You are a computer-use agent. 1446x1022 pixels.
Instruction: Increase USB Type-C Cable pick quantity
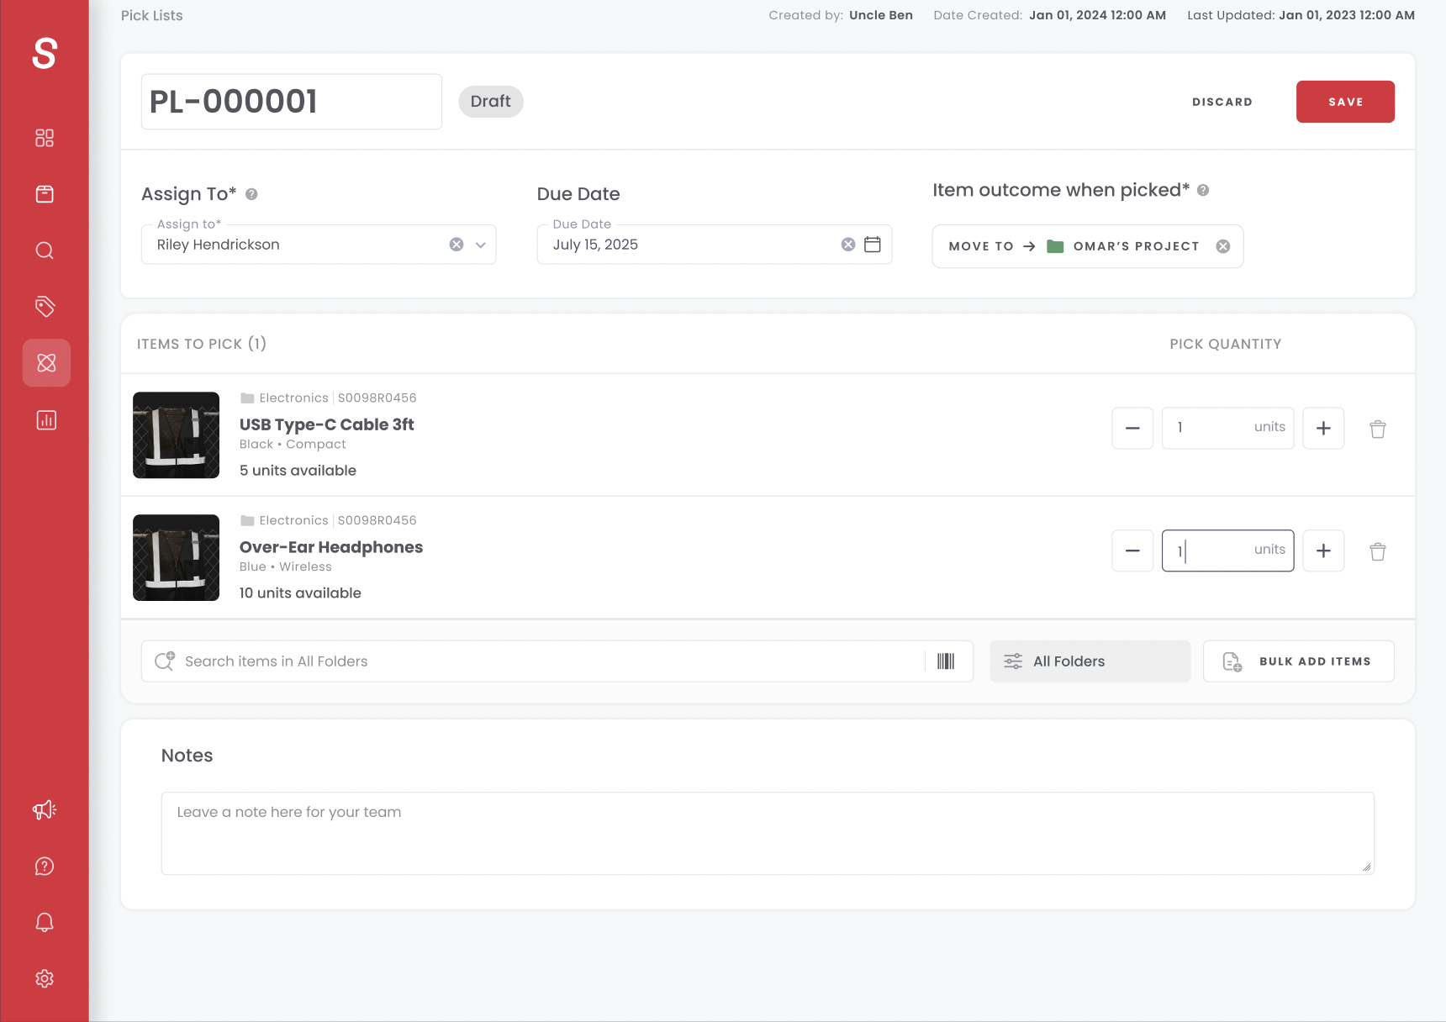click(1323, 428)
